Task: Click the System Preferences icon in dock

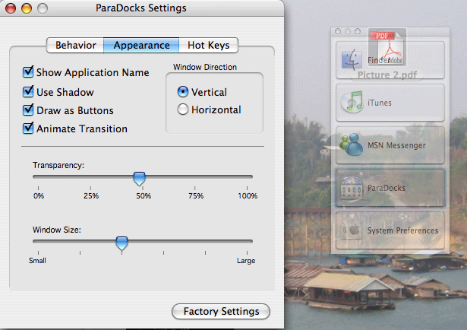Action: [x=352, y=230]
